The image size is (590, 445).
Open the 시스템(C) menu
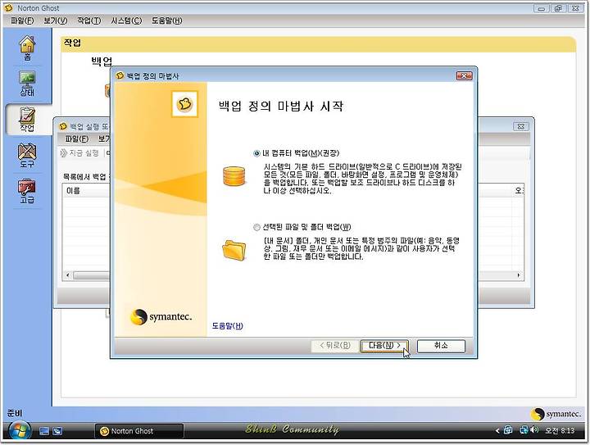126,20
